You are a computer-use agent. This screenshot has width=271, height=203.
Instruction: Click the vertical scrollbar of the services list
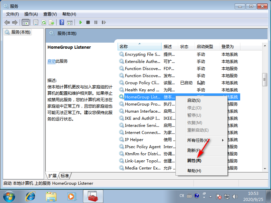click(265, 80)
